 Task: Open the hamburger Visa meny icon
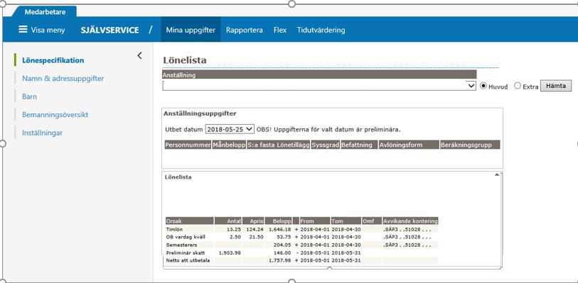point(23,29)
